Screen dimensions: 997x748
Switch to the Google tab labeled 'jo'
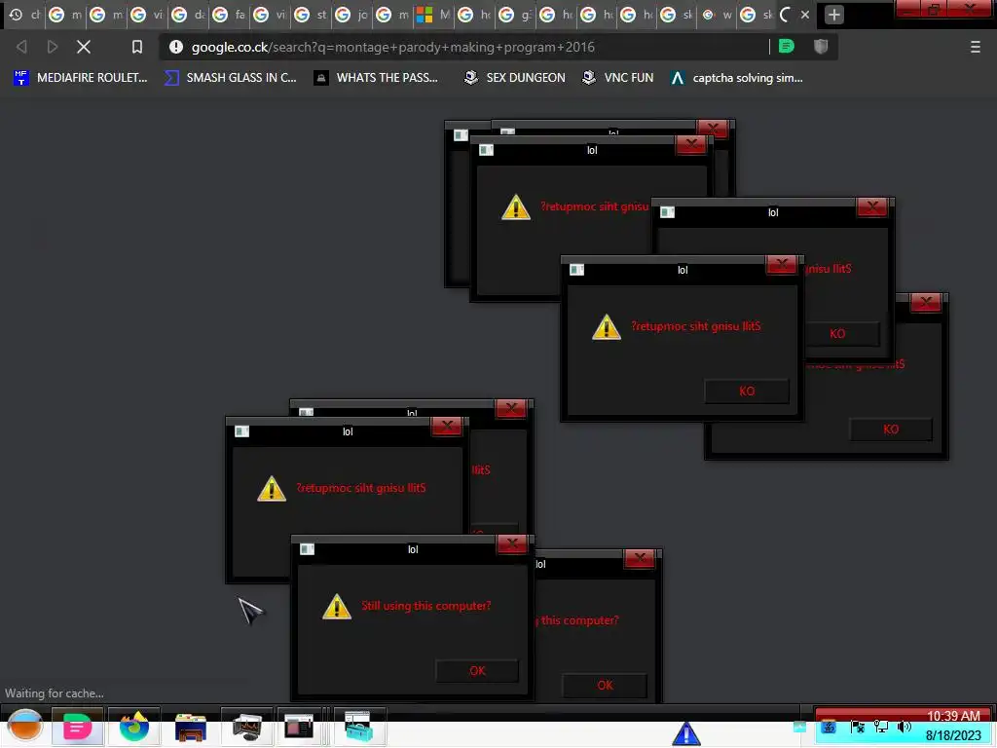tap(351, 14)
